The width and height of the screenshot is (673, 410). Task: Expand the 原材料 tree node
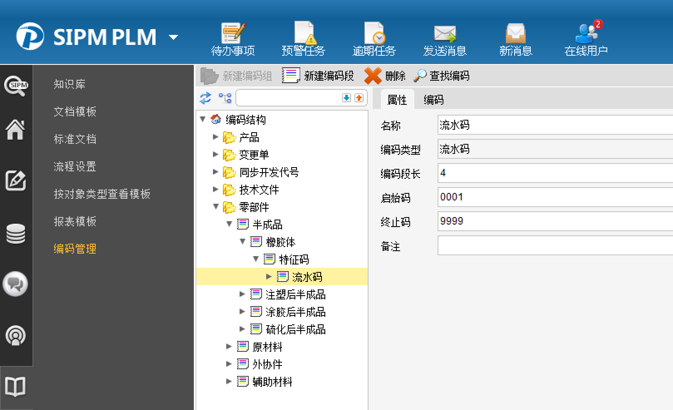229,346
